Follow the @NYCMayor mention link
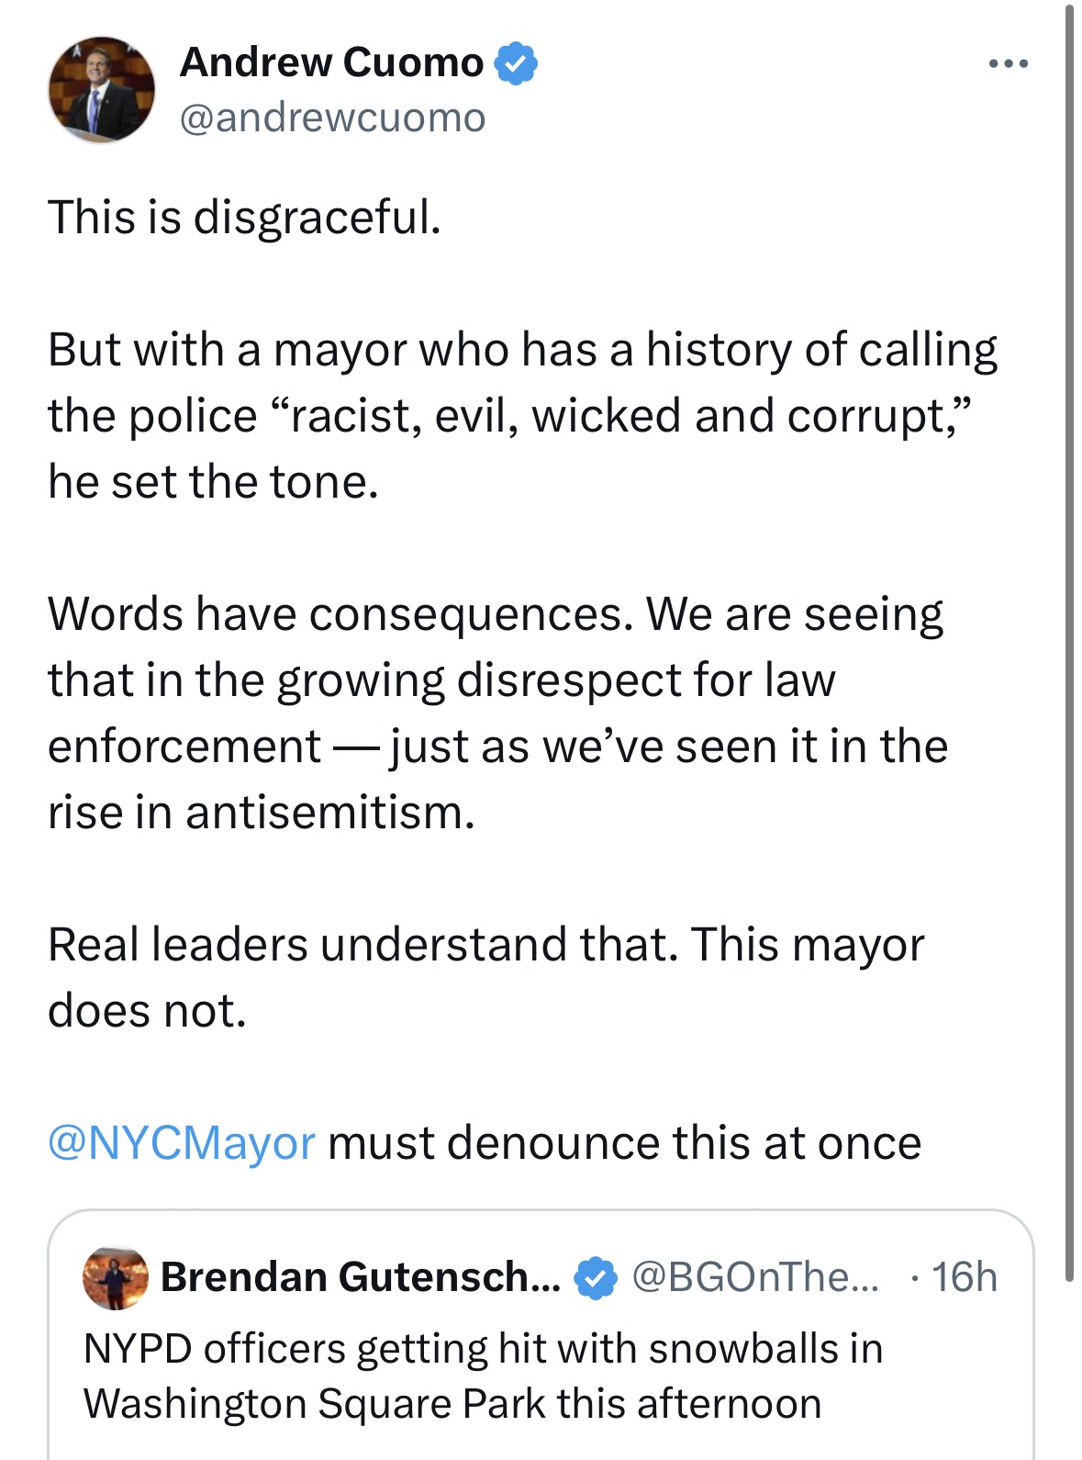The width and height of the screenshot is (1082, 1460). click(x=181, y=1143)
